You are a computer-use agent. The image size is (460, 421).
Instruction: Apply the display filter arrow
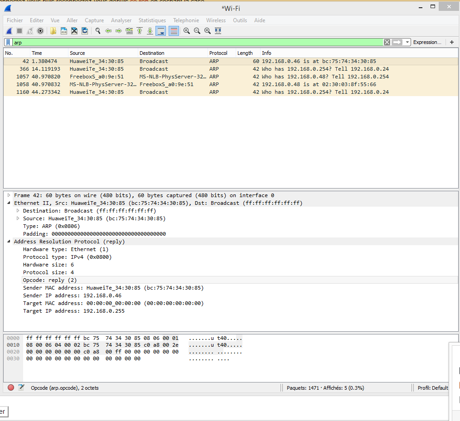click(397, 42)
